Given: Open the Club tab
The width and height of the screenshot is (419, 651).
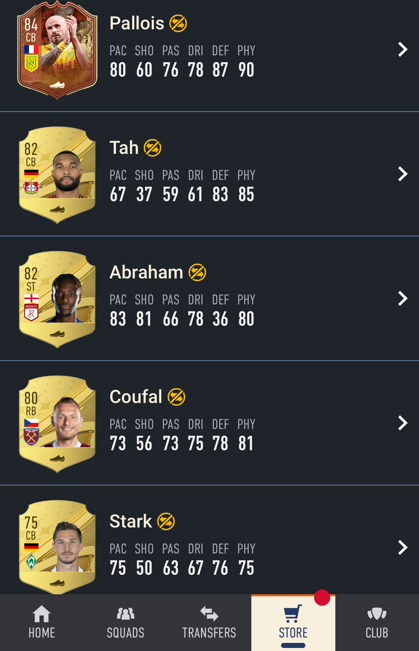Looking at the screenshot, I should 377,623.
